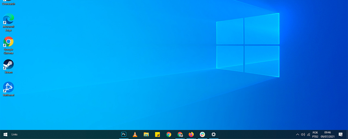This screenshot has width=348, height=139.
Task: Open Wi-Fi network settings in tray
Action: (x=309, y=134)
